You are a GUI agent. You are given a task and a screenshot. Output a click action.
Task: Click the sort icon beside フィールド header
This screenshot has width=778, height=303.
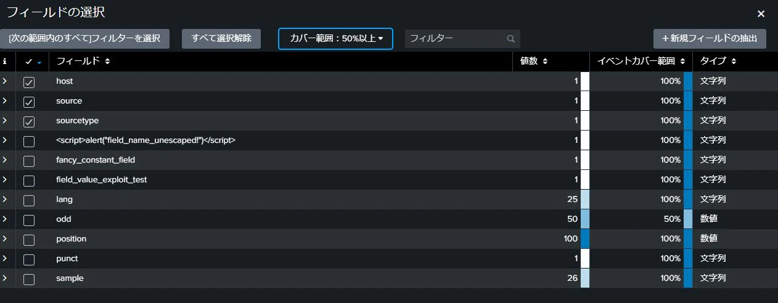coord(108,62)
